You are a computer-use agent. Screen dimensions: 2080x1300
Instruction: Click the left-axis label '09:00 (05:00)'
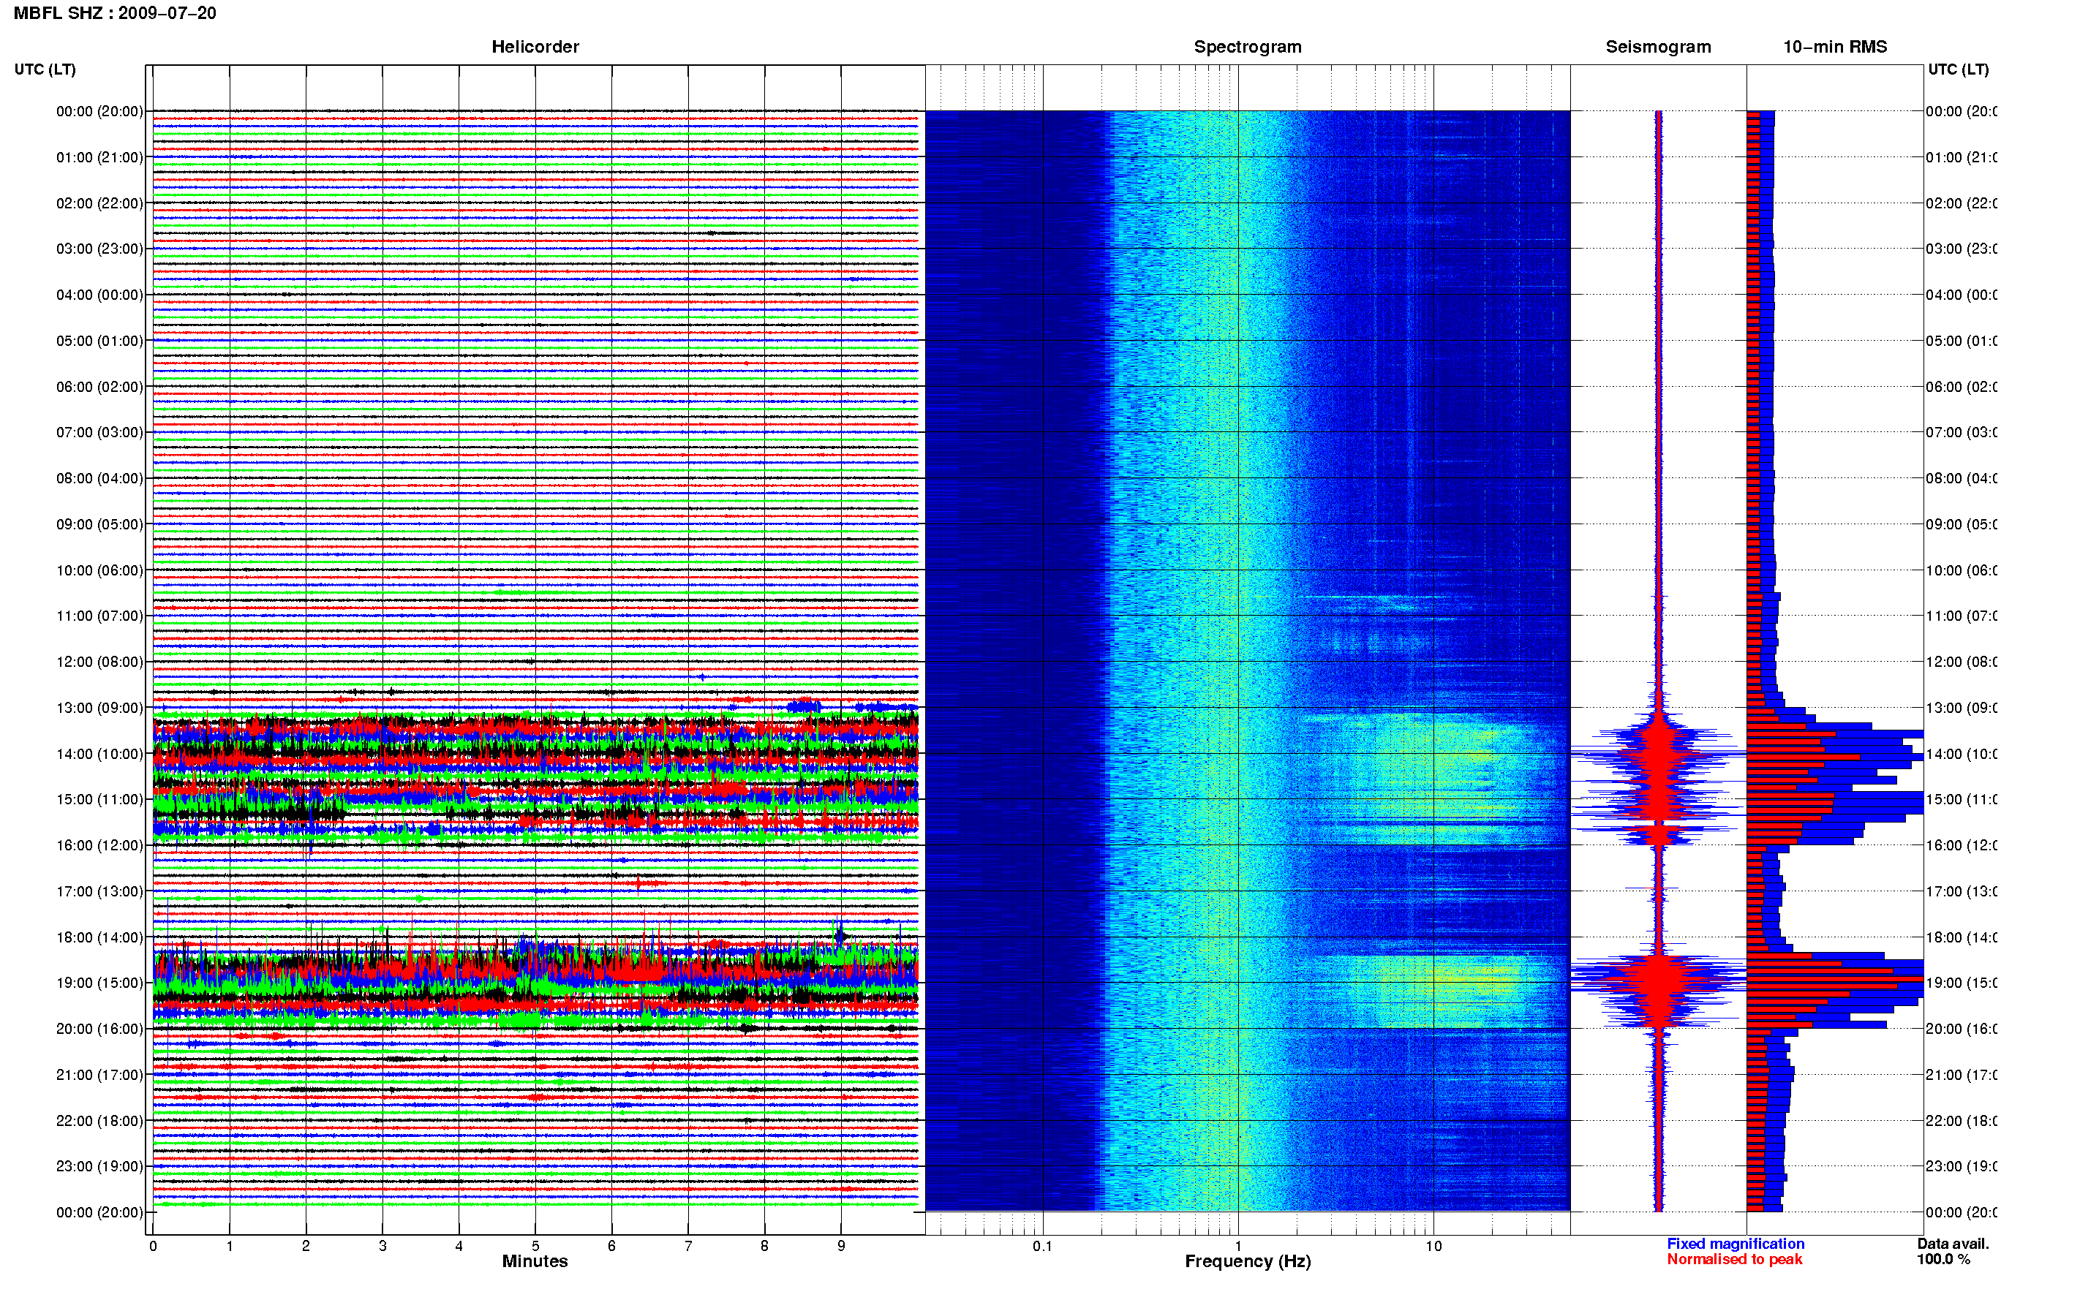click(99, 524)
